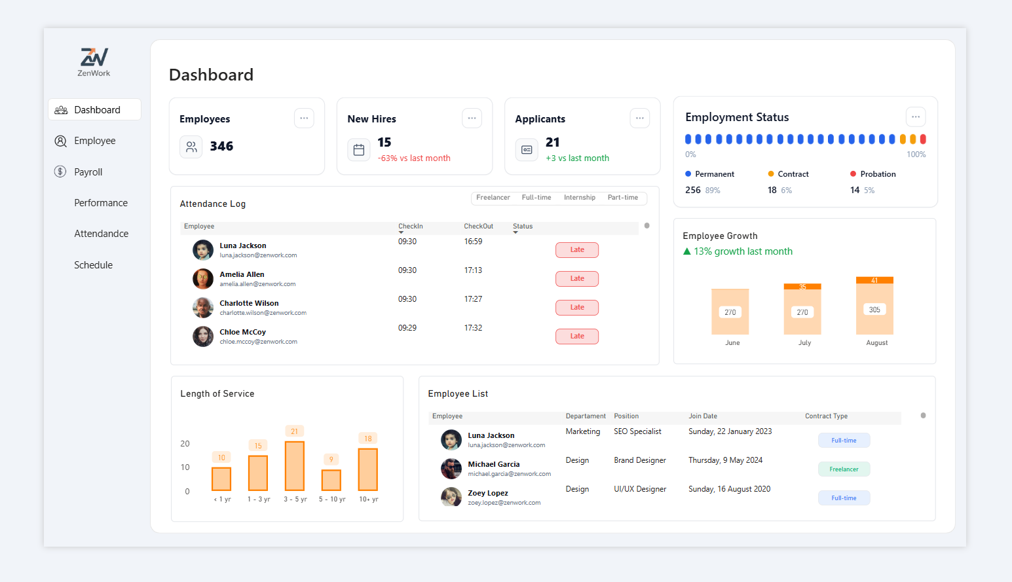Open the Performance page from the sidebar

click(100, 203)
